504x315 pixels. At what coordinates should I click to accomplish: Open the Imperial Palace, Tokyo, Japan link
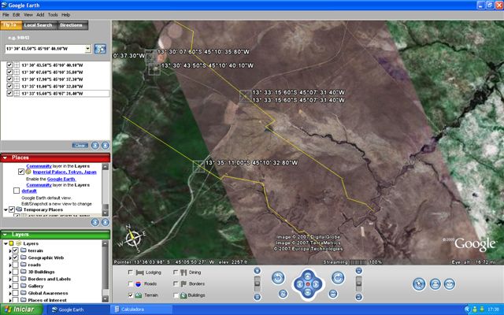(x=63, y=171)
